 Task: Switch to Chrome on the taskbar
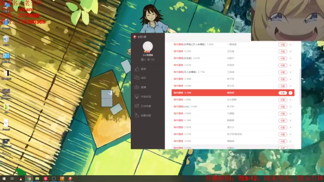tap(29, 179)
